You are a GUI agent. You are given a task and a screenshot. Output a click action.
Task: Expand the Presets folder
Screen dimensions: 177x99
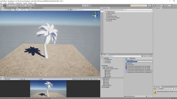pyautogui.click(x=103, y=79)
